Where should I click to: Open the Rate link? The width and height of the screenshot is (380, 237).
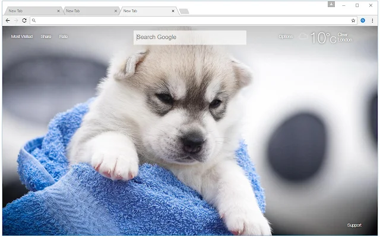click(64, 37)
